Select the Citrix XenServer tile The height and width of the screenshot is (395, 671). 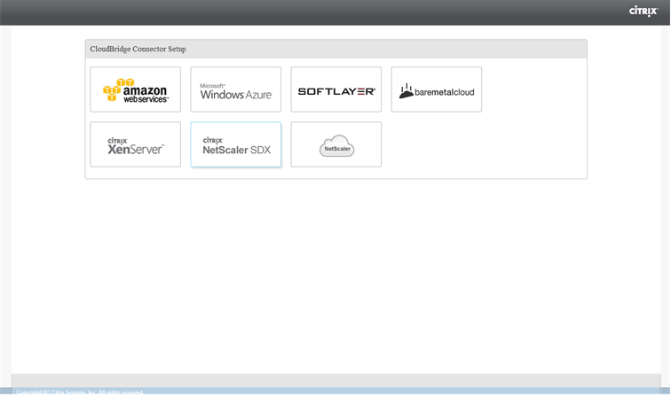pos(135,144)
